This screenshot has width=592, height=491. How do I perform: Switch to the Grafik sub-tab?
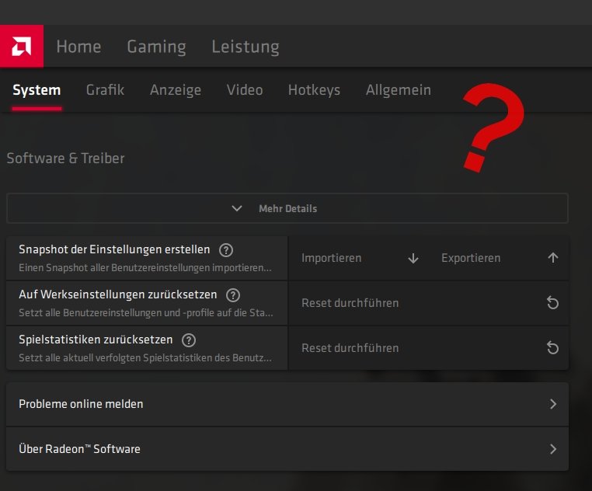(x=105, y=90)
